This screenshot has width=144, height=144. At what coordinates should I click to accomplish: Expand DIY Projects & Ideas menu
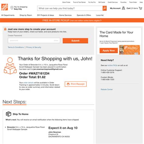pyautogui.click(x=46, y=15)
